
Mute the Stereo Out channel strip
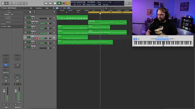pos(16,104)
